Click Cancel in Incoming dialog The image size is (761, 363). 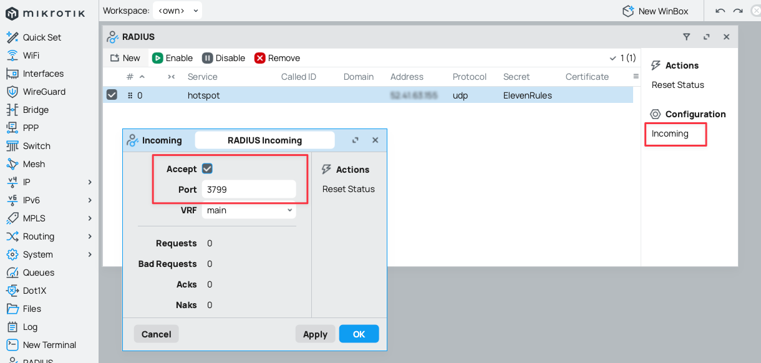157,334
